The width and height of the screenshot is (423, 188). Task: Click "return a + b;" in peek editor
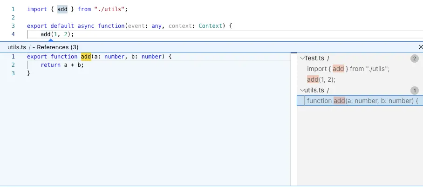point(62,65)
